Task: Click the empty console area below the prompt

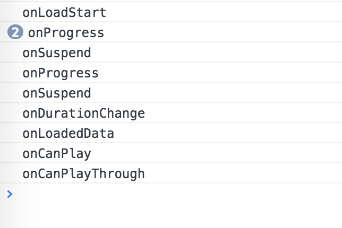Action: [171, 216]
